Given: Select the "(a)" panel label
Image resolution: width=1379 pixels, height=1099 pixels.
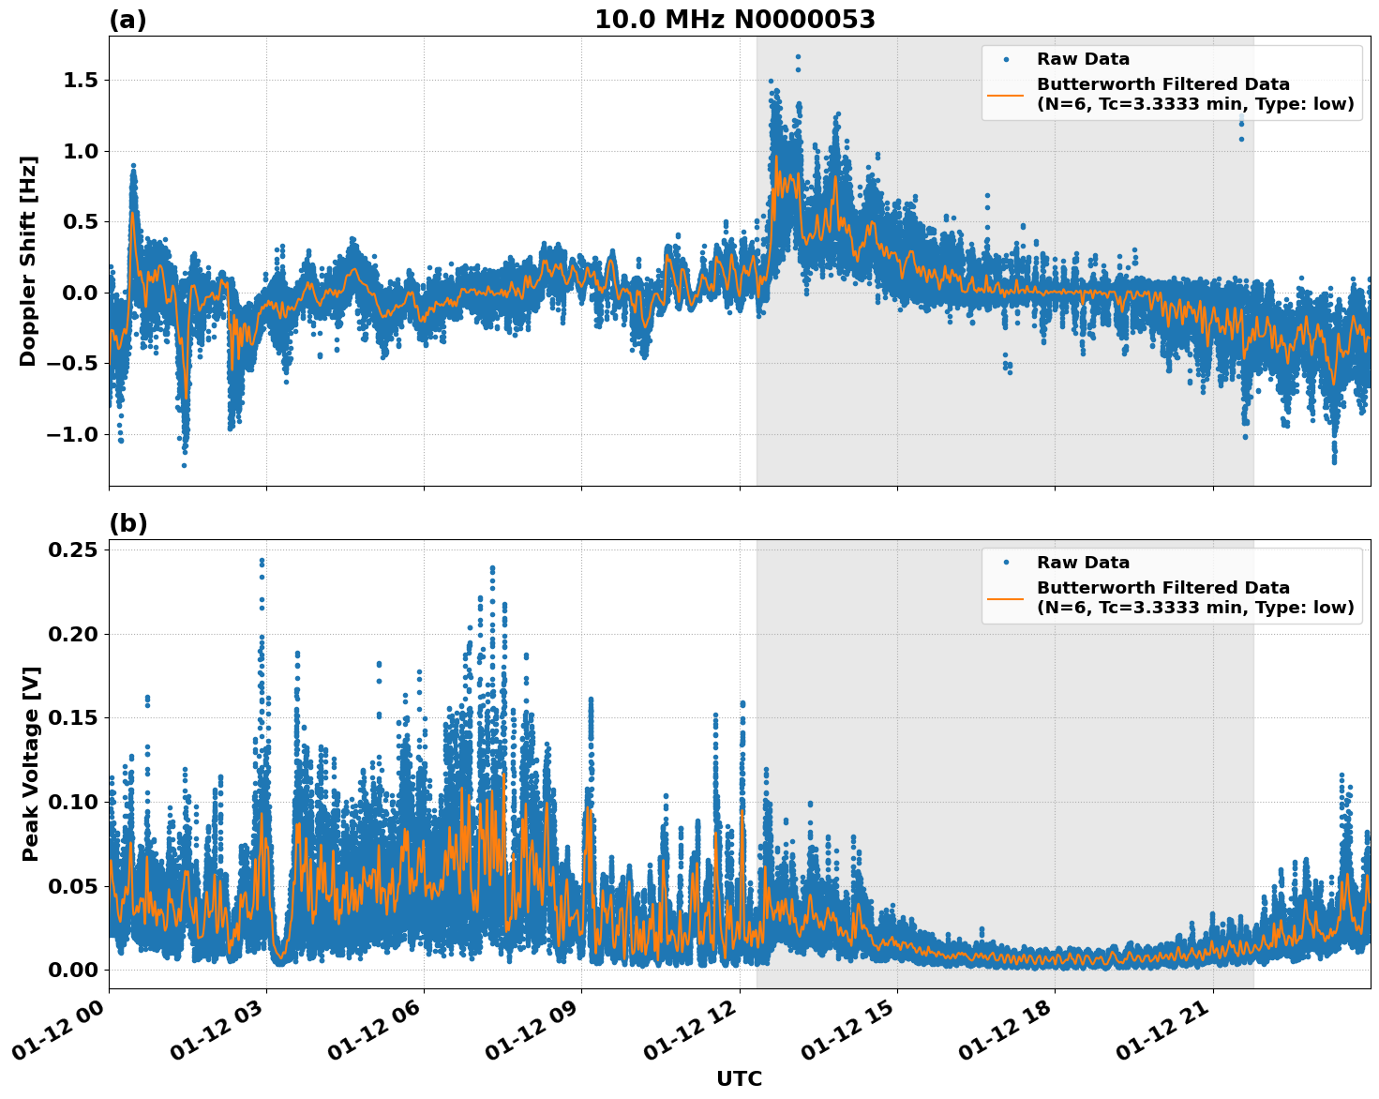Looking at the screenshot, I should click(x=127, y=20).
